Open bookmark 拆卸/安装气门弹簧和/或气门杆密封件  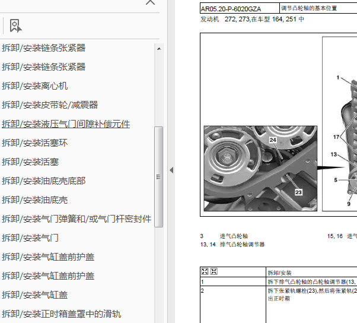click(x=76, y=219)
